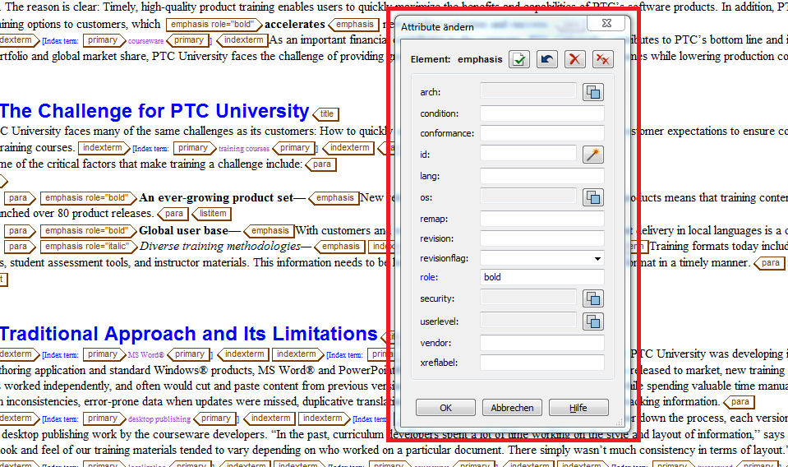
Task: Click the bold word 'accelerates'
Action: click(x=294, y=24)
